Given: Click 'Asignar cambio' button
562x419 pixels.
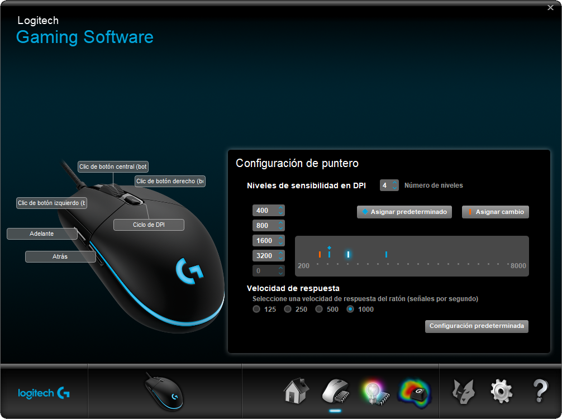Looking at the screenshot, I should pyautogui.click(x=495, y=212).
